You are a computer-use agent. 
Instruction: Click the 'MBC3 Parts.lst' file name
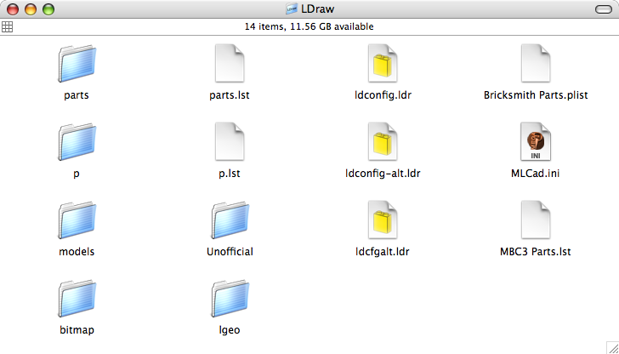tap(536, 252)
